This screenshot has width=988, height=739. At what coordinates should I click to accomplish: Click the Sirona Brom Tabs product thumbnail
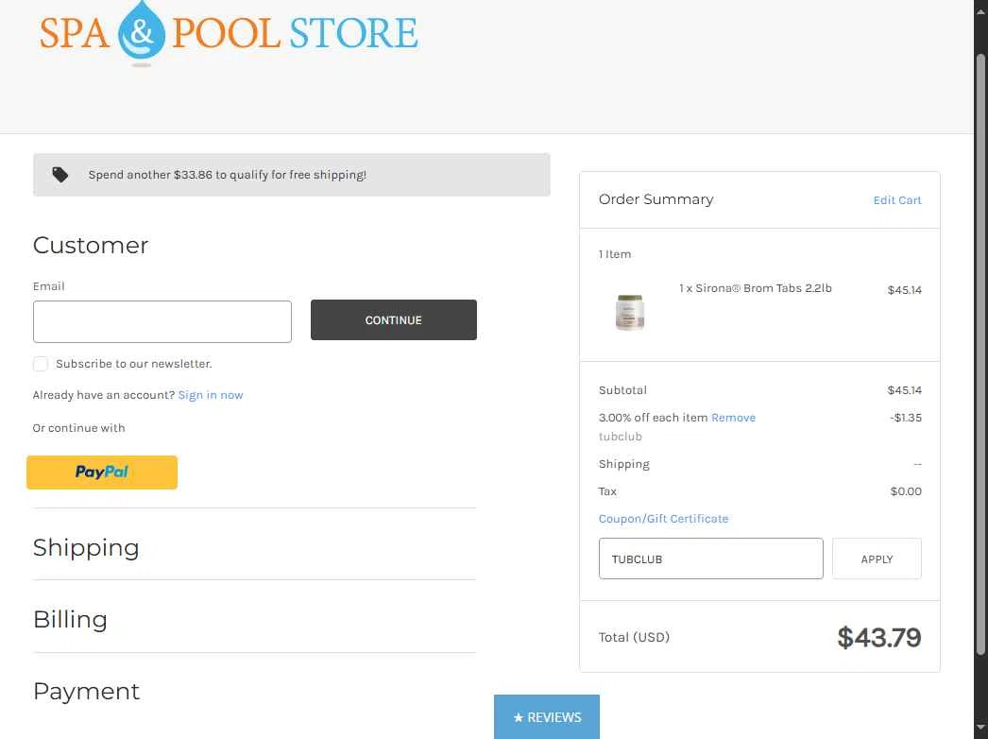point(629,312)
